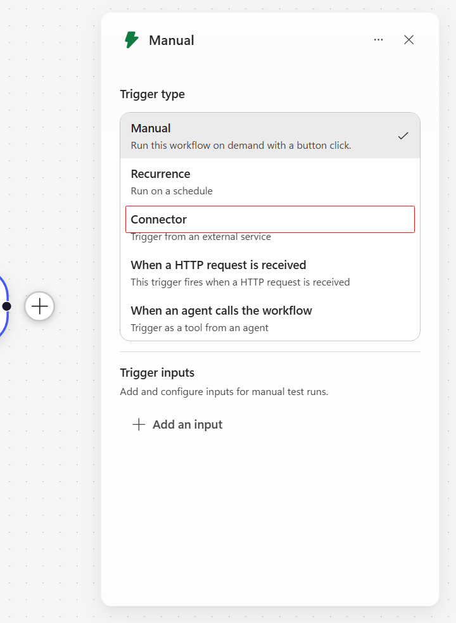
Task: Click 'Add and configure inputs for manual test runs.'
Action: (x=224, y=392)
